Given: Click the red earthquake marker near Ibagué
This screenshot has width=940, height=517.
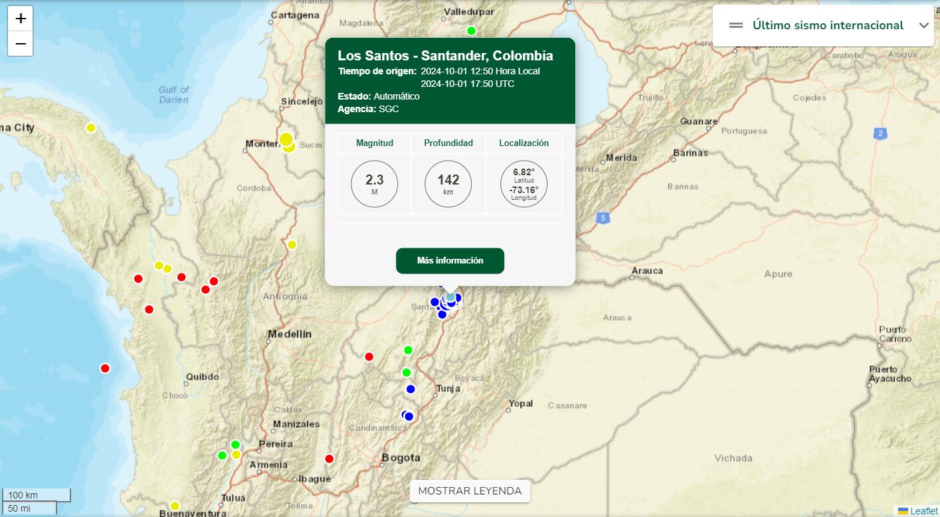Looking at the screenshot, I should pyautogui.click(x=329, y=459).
